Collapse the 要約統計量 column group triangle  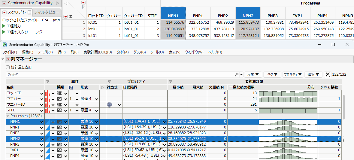171,82
